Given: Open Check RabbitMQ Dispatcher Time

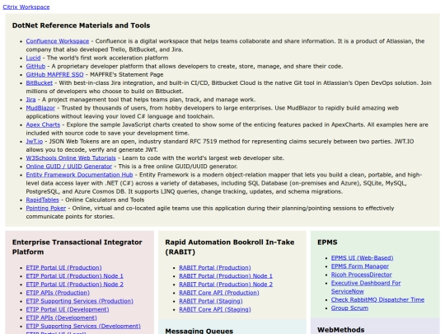Looking at the screenshot, I should [377, 299].
